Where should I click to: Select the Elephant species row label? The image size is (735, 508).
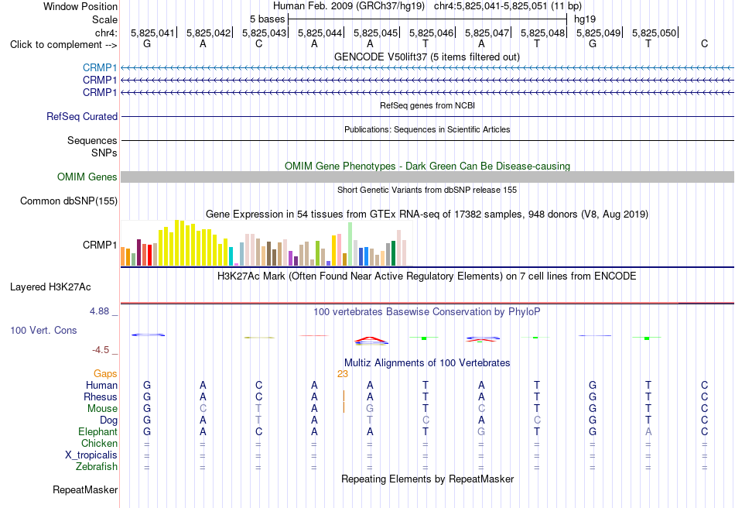tap(98, 431)
